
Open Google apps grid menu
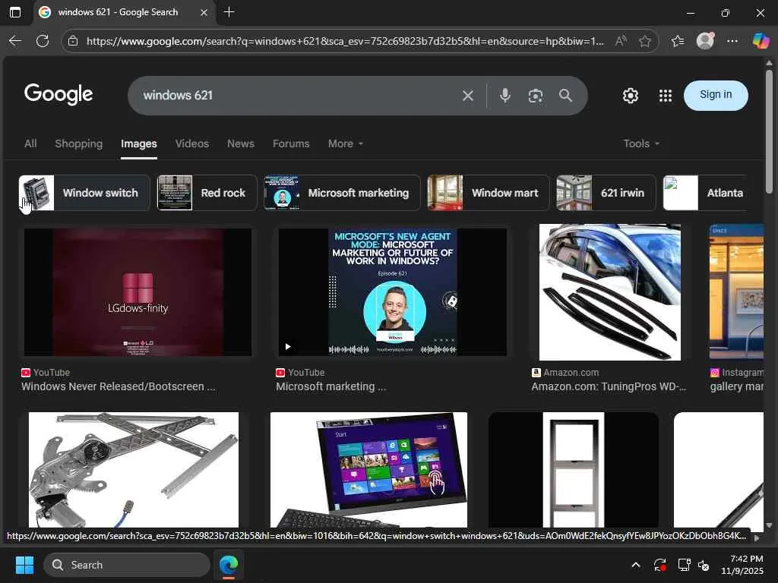point(665,95)
